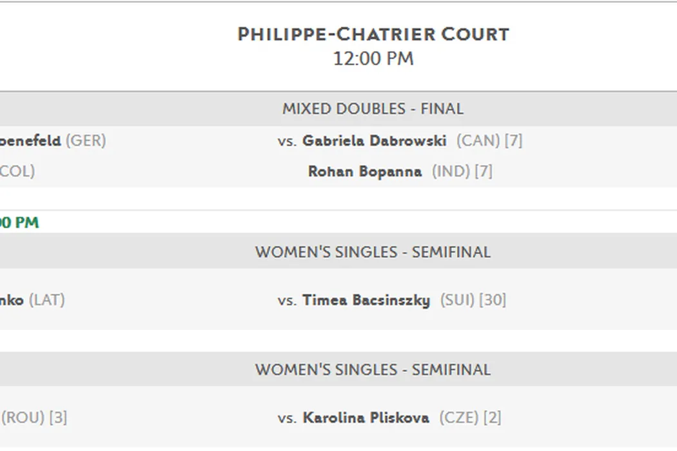Click the (ROU) country code
Viewport: 677px width, 451px height.
pyautogui.click(x=23, y=418)
